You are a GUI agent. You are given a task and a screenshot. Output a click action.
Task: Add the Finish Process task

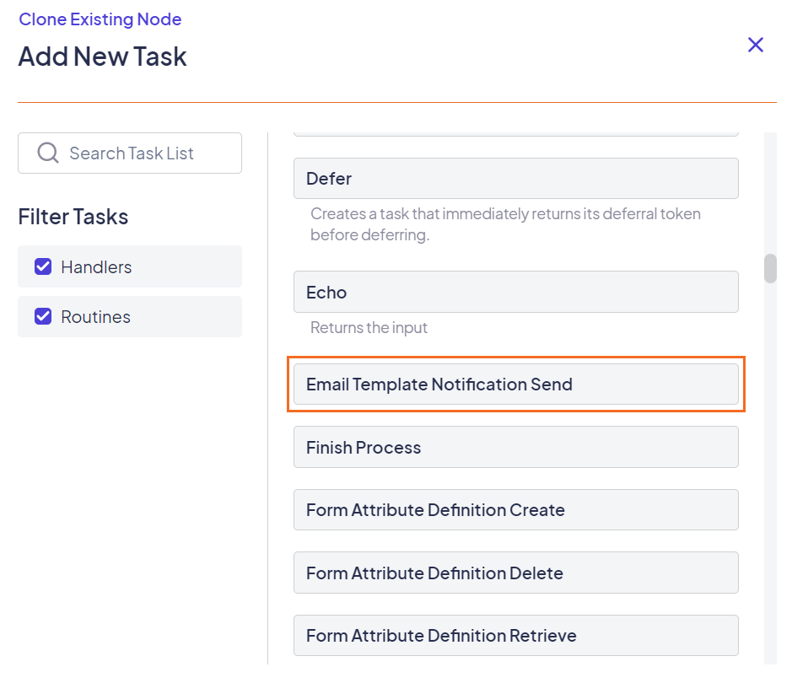pos(515,448)
